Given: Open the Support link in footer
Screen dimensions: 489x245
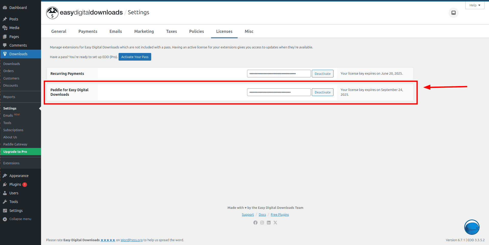Looking at the screenshot, I should tap(248, 215).
